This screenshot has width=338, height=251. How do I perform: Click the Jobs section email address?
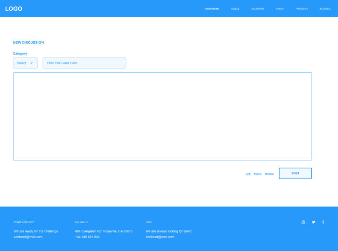coord(160,237)
